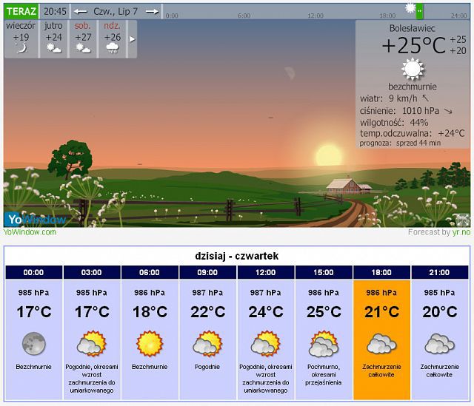Image resolution: width=474 pixels, height=406 pixels.
Task: Click the sun icon in current conditions panel
Action: point(413,70)
